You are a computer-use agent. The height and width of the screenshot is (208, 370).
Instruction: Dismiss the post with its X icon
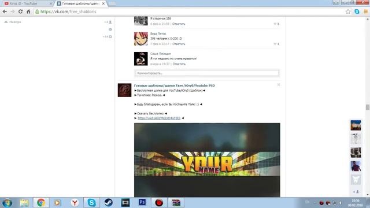click(279, 85)
